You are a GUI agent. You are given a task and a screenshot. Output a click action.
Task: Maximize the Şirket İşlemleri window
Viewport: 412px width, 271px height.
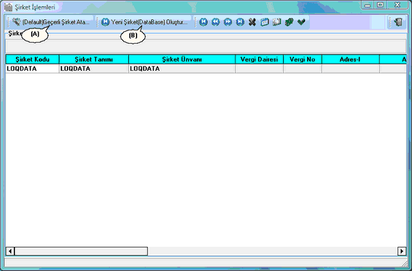coord(380,5)
